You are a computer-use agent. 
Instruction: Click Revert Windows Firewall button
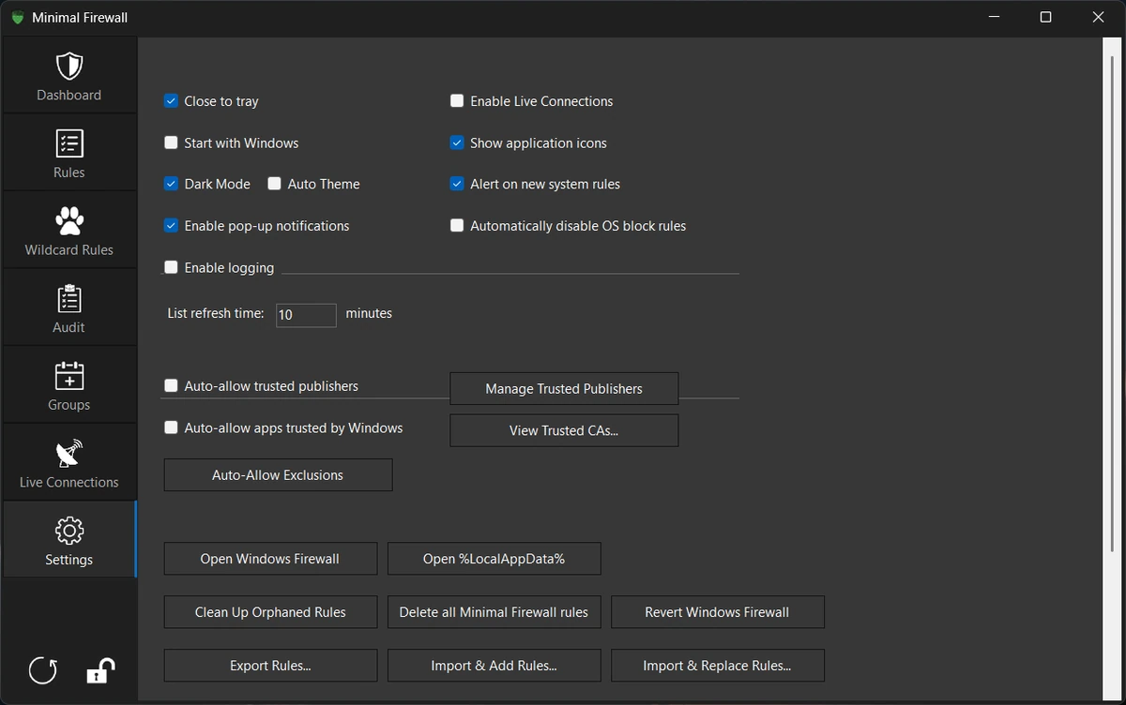[x=718, y=612]
